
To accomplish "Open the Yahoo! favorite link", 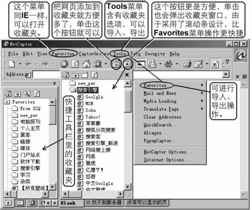I will pyautogui.click(x=93, y=117).
